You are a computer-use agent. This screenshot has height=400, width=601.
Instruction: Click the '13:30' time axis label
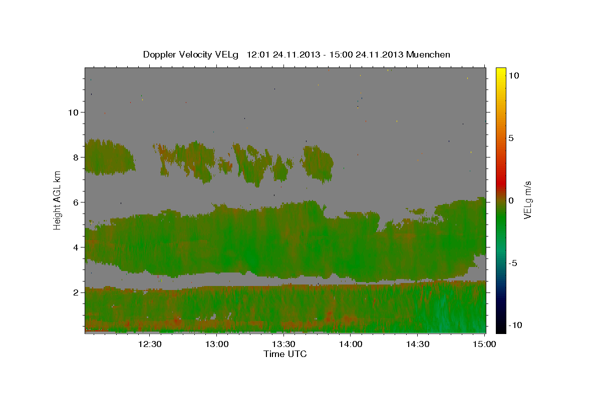[284, 344]
